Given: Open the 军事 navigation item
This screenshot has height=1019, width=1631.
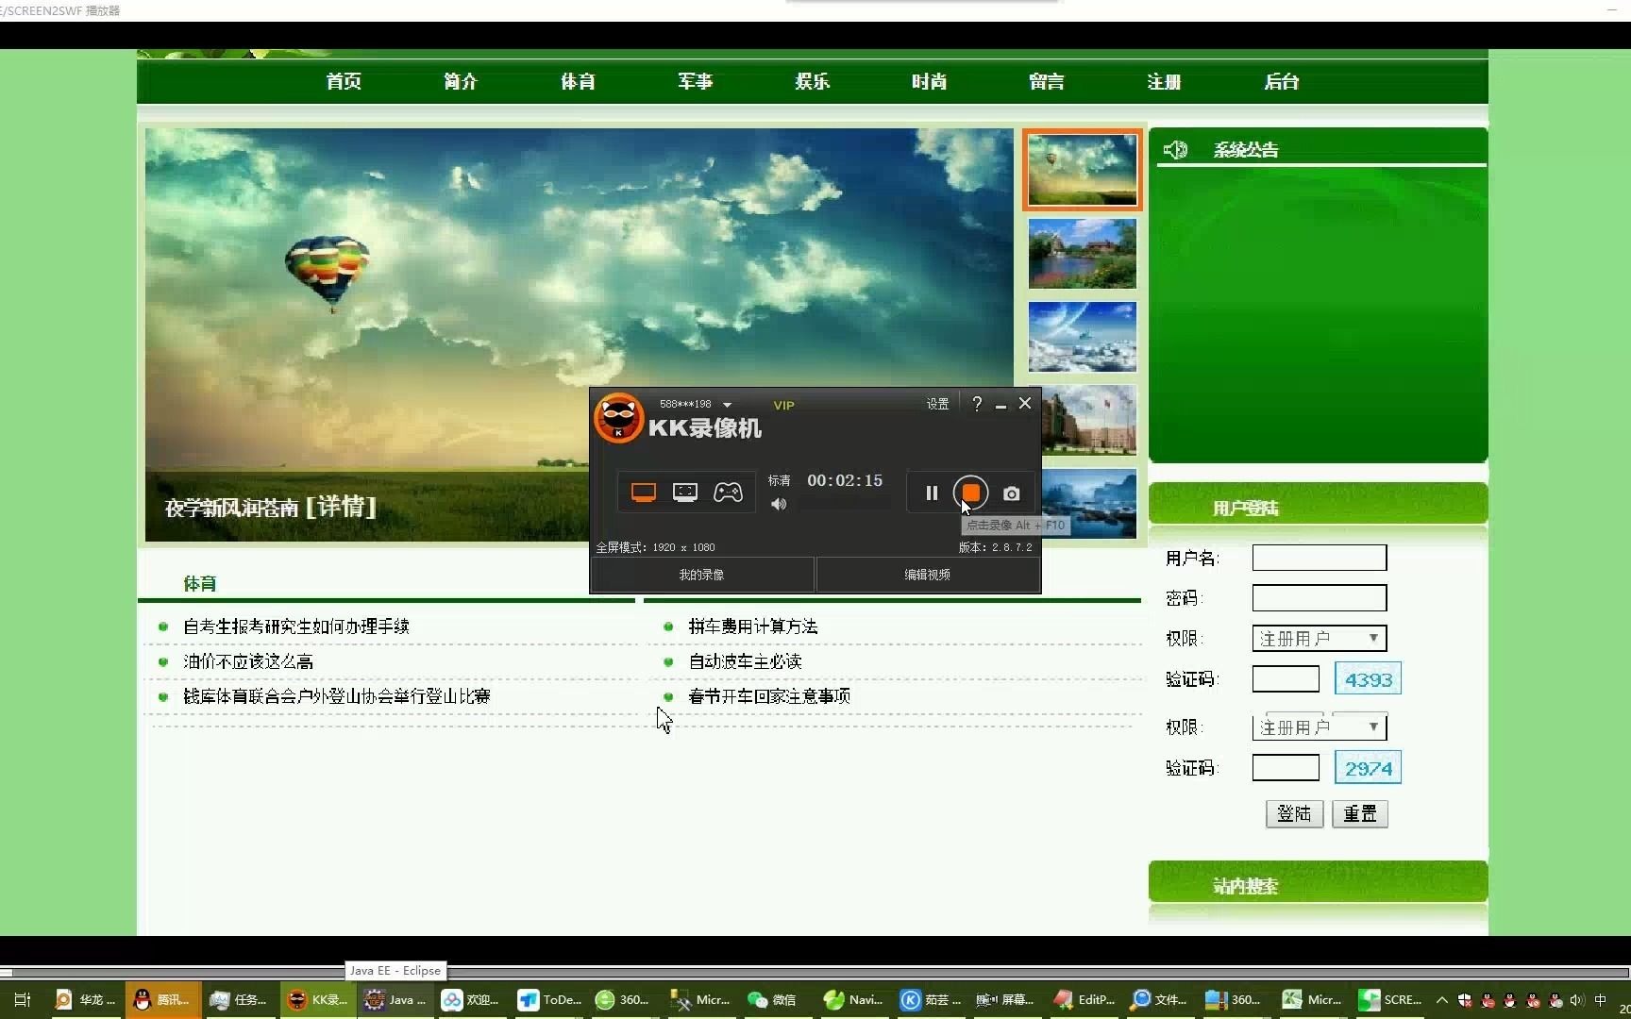Looking at the screenshot, I should [x=695, y=82].
